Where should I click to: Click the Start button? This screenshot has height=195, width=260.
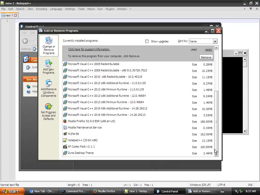(x=12, y=191)
